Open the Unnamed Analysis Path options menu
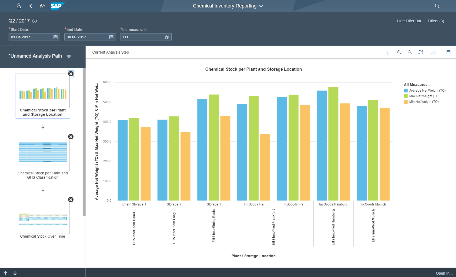Screen dimensions: 456x277 point(69,56)
